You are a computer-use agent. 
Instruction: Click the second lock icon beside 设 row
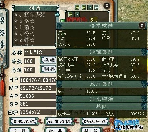[83, 7]
